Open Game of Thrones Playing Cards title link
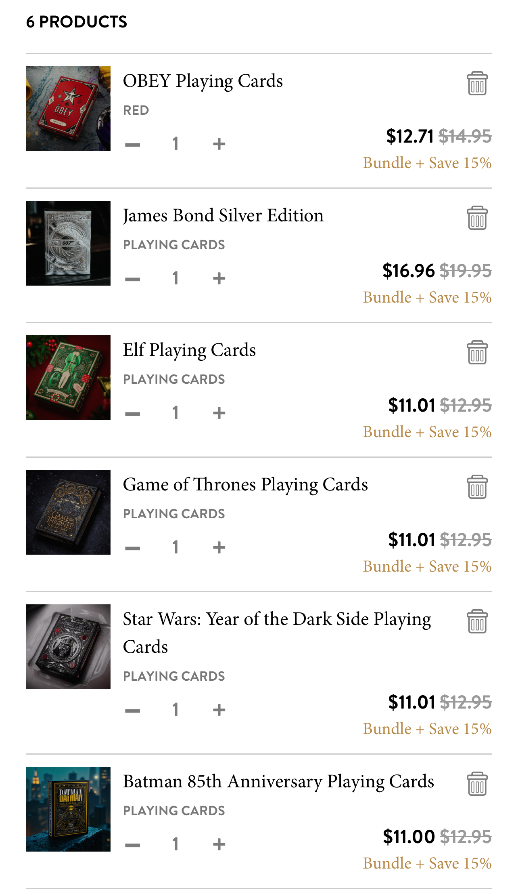The height and width of the screenshot is (894, 518). pos(245,484)
